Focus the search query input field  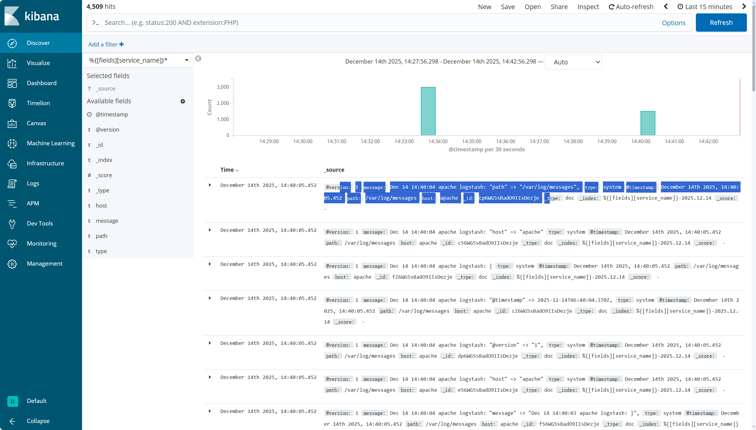click(x=377, y=22)
